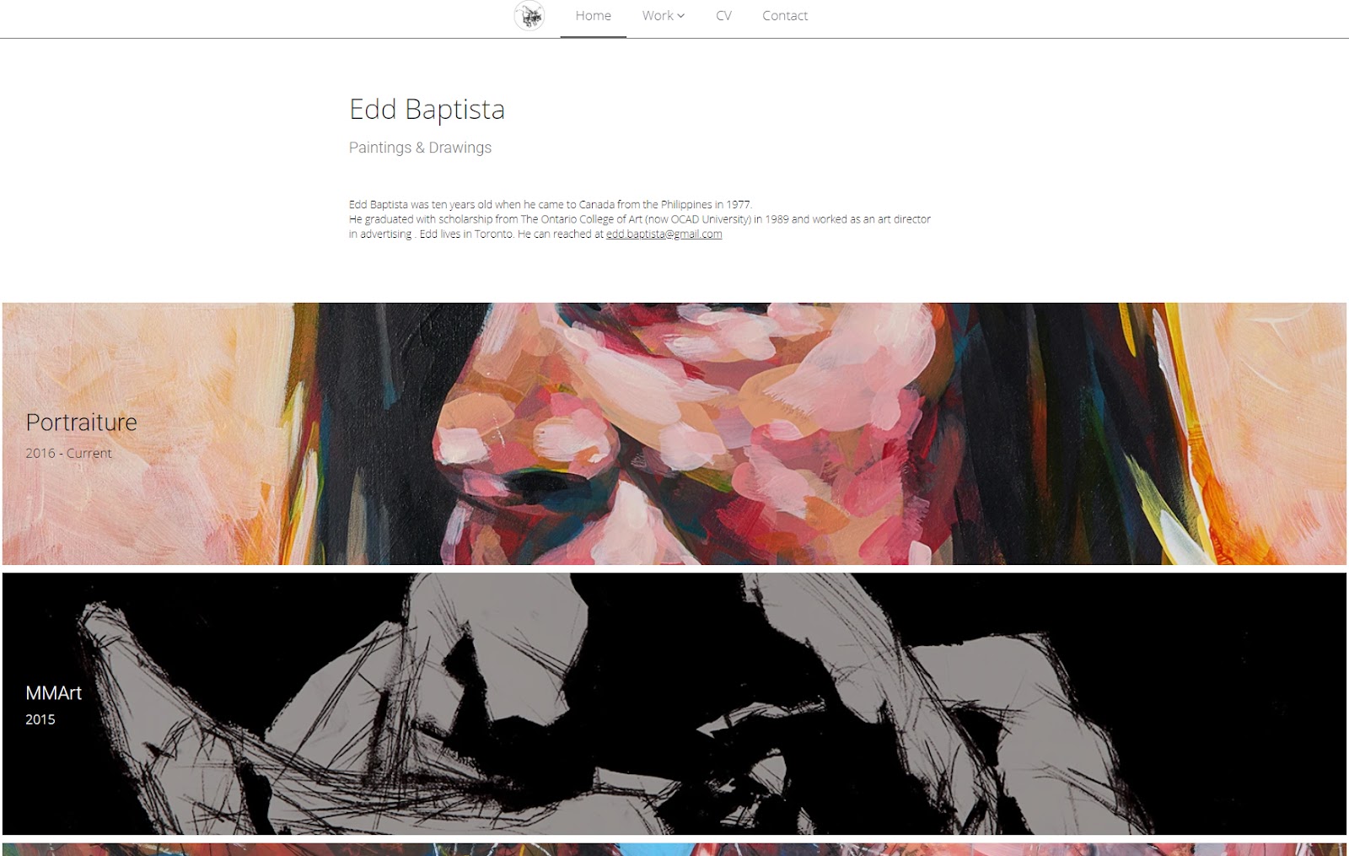Click the 2015 date under MMArt

click(x=40, y=719)
